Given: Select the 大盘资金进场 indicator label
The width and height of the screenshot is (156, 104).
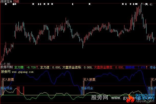Looking at the screenshot, I should [x=76, y=67].
